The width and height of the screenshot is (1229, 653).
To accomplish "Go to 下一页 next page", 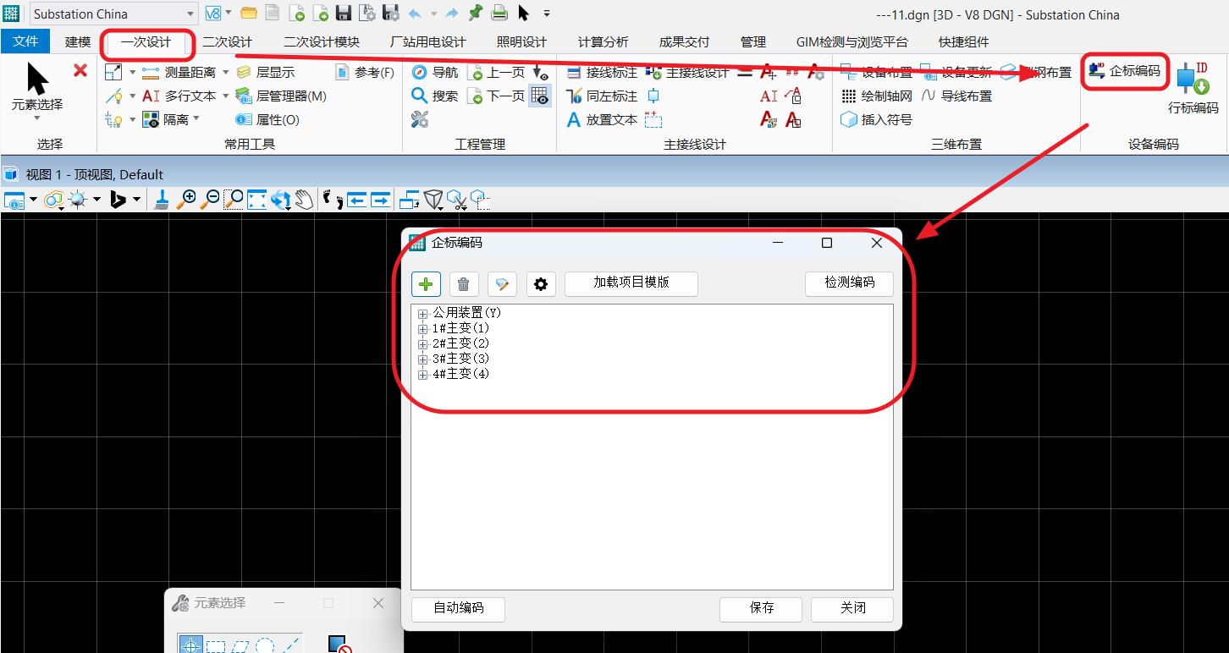I will 496,96.
